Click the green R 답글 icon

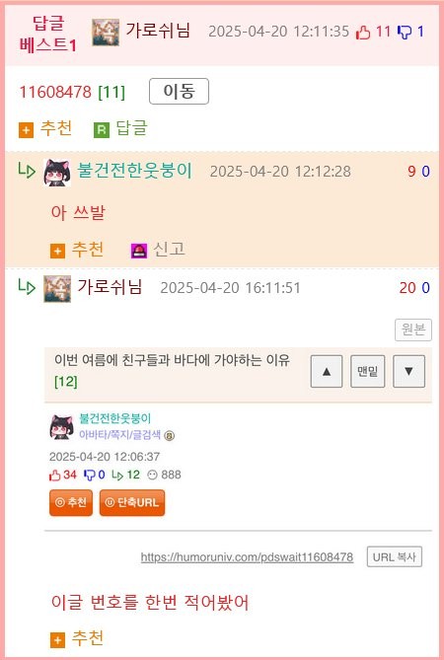click(x=101, y=130)
